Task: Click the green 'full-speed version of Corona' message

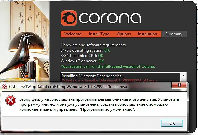Action: (x=108, y=66)
